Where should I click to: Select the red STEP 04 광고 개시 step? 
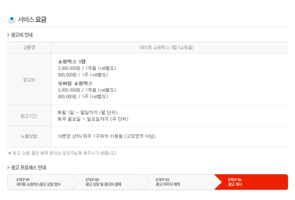251,182
